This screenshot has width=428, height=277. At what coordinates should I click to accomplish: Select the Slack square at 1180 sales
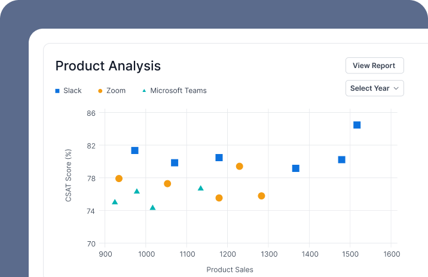[219, 158]
